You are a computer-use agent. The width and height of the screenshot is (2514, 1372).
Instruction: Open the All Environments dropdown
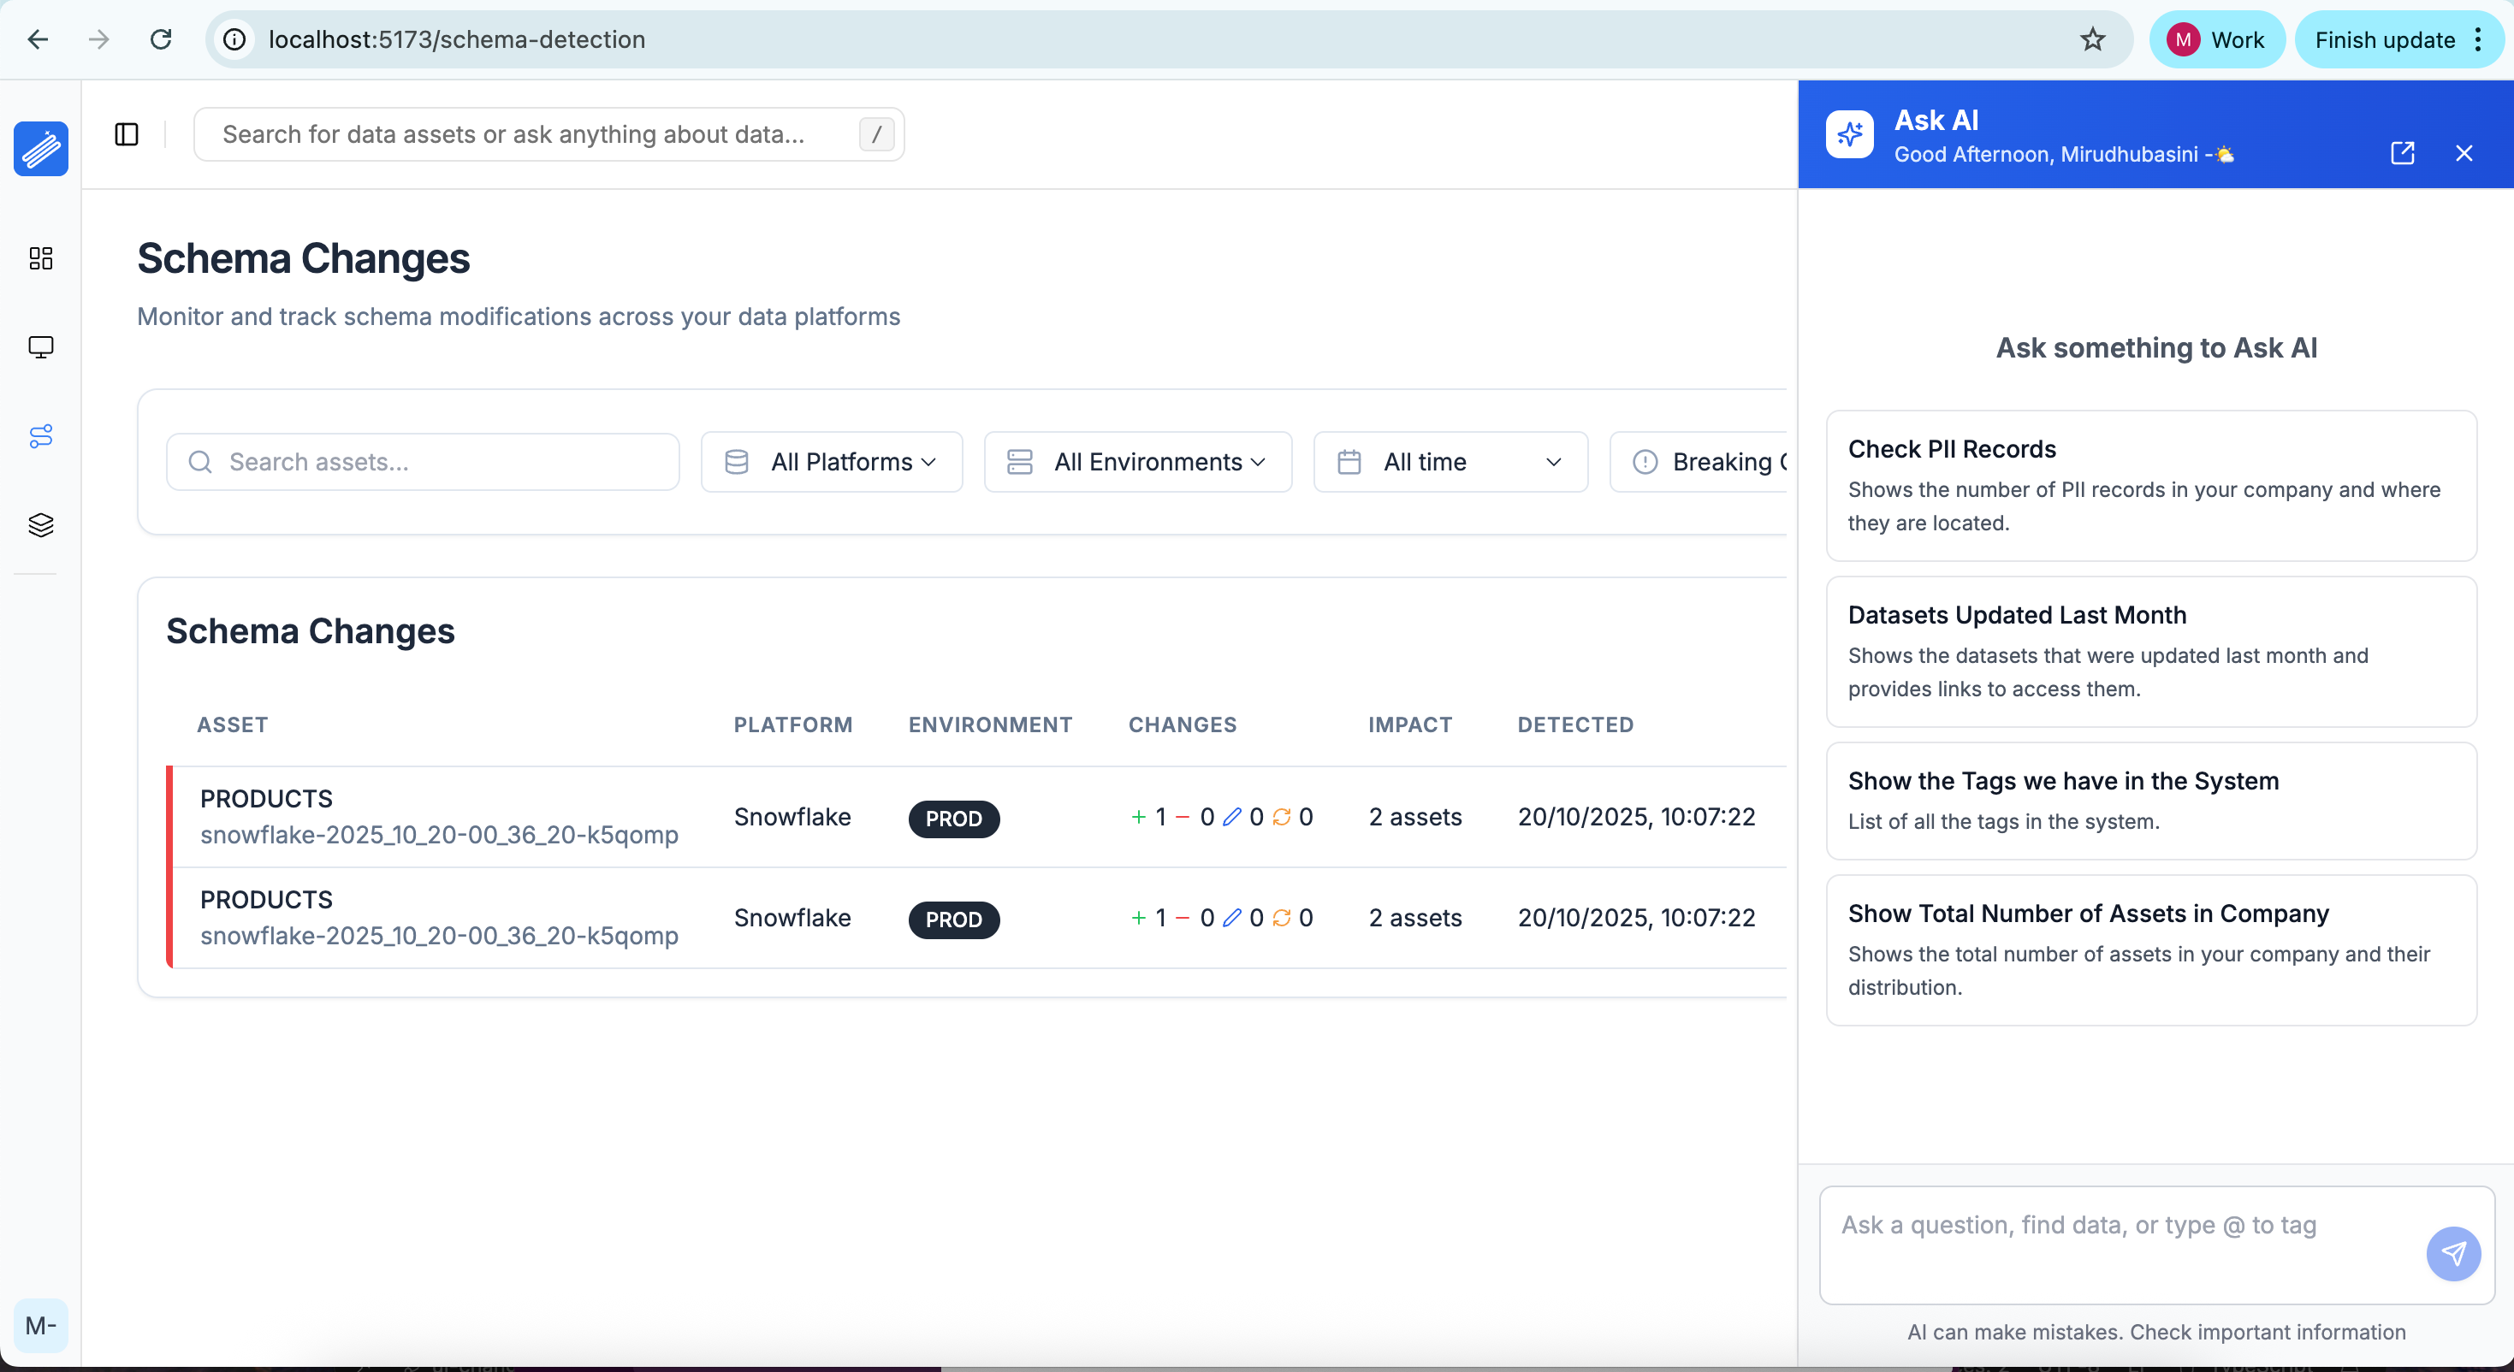pyautogui.click(x=1137, y=462)
